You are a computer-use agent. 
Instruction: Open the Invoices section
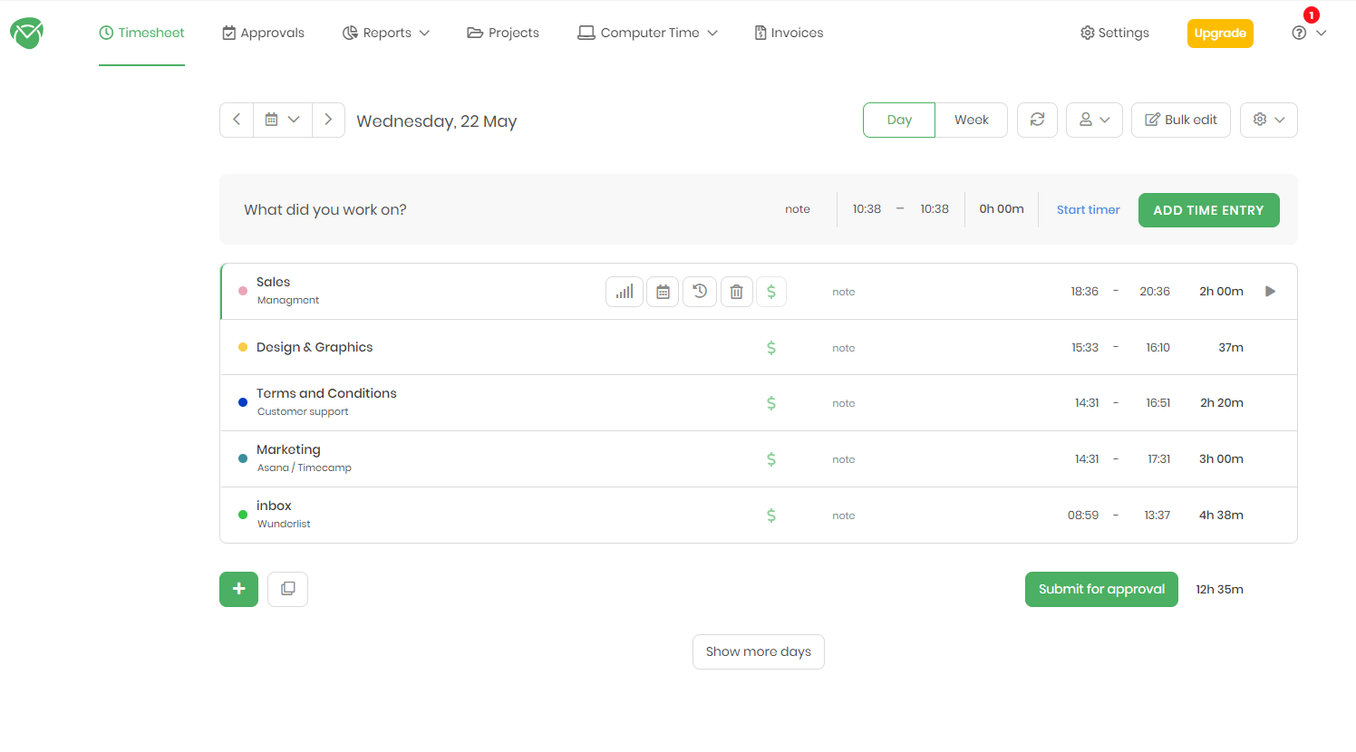788,33
